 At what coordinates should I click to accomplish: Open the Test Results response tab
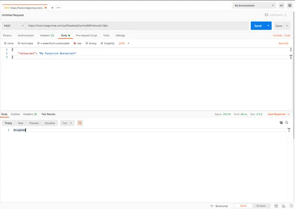pyautogui.click(x=48, y=114)
